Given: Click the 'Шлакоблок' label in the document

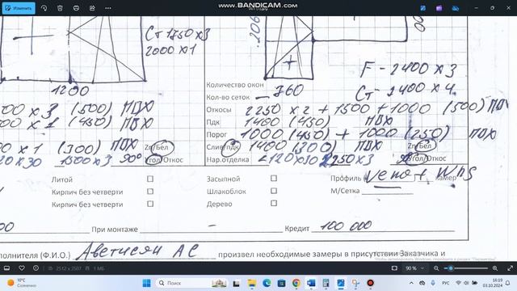Looking at the screenshot, I should (226, 192).
